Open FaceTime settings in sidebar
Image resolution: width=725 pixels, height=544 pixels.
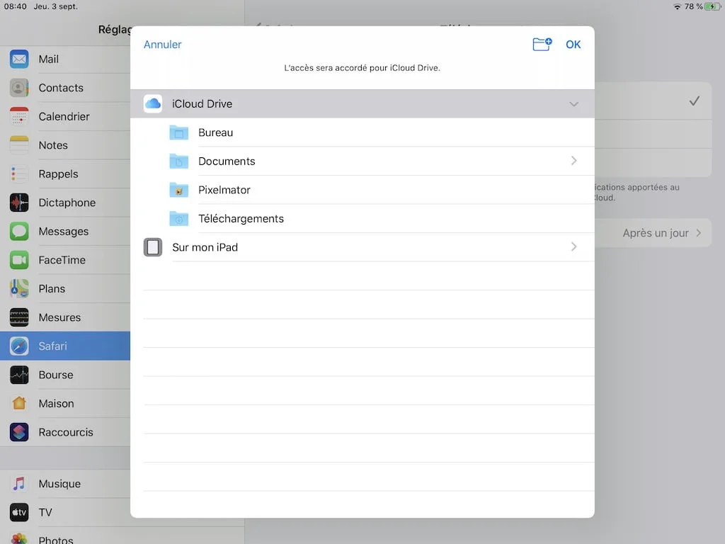click(x=62, y=260)
